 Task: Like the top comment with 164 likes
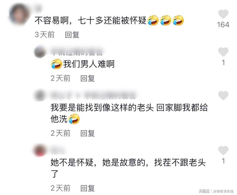[223, 14]
